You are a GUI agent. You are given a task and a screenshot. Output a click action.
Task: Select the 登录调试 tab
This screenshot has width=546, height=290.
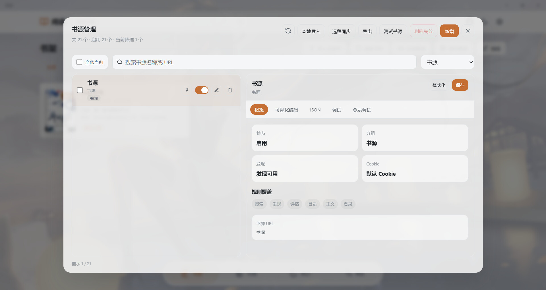click(x=362, y=110)
